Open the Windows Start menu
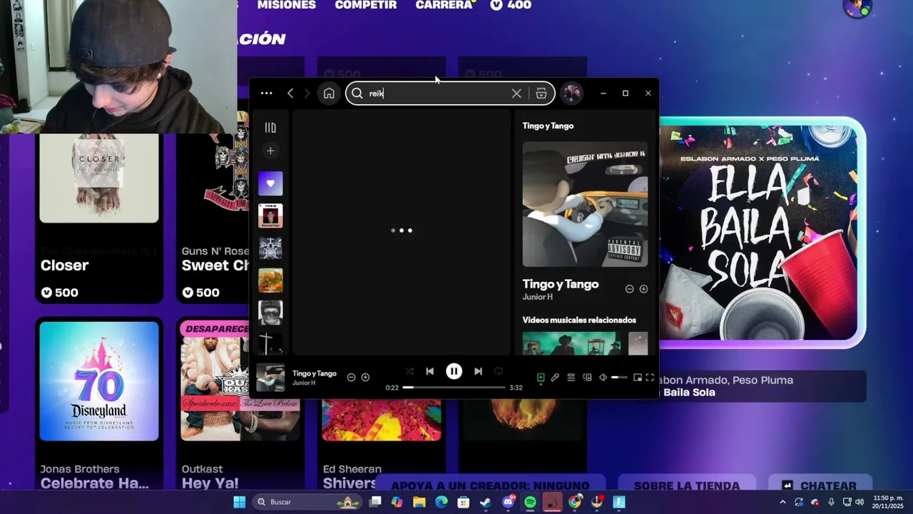This screenshot has height=514, width=913. click(240, 502)
